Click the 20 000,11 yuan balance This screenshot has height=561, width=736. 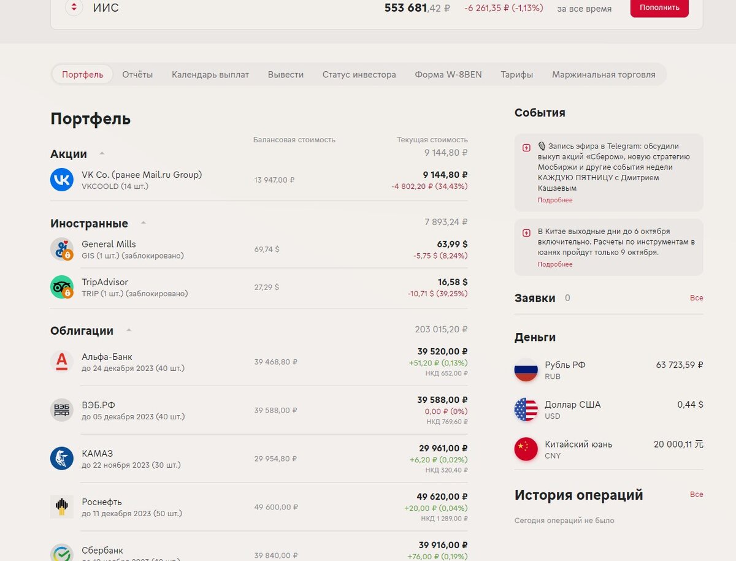[678, 445]
